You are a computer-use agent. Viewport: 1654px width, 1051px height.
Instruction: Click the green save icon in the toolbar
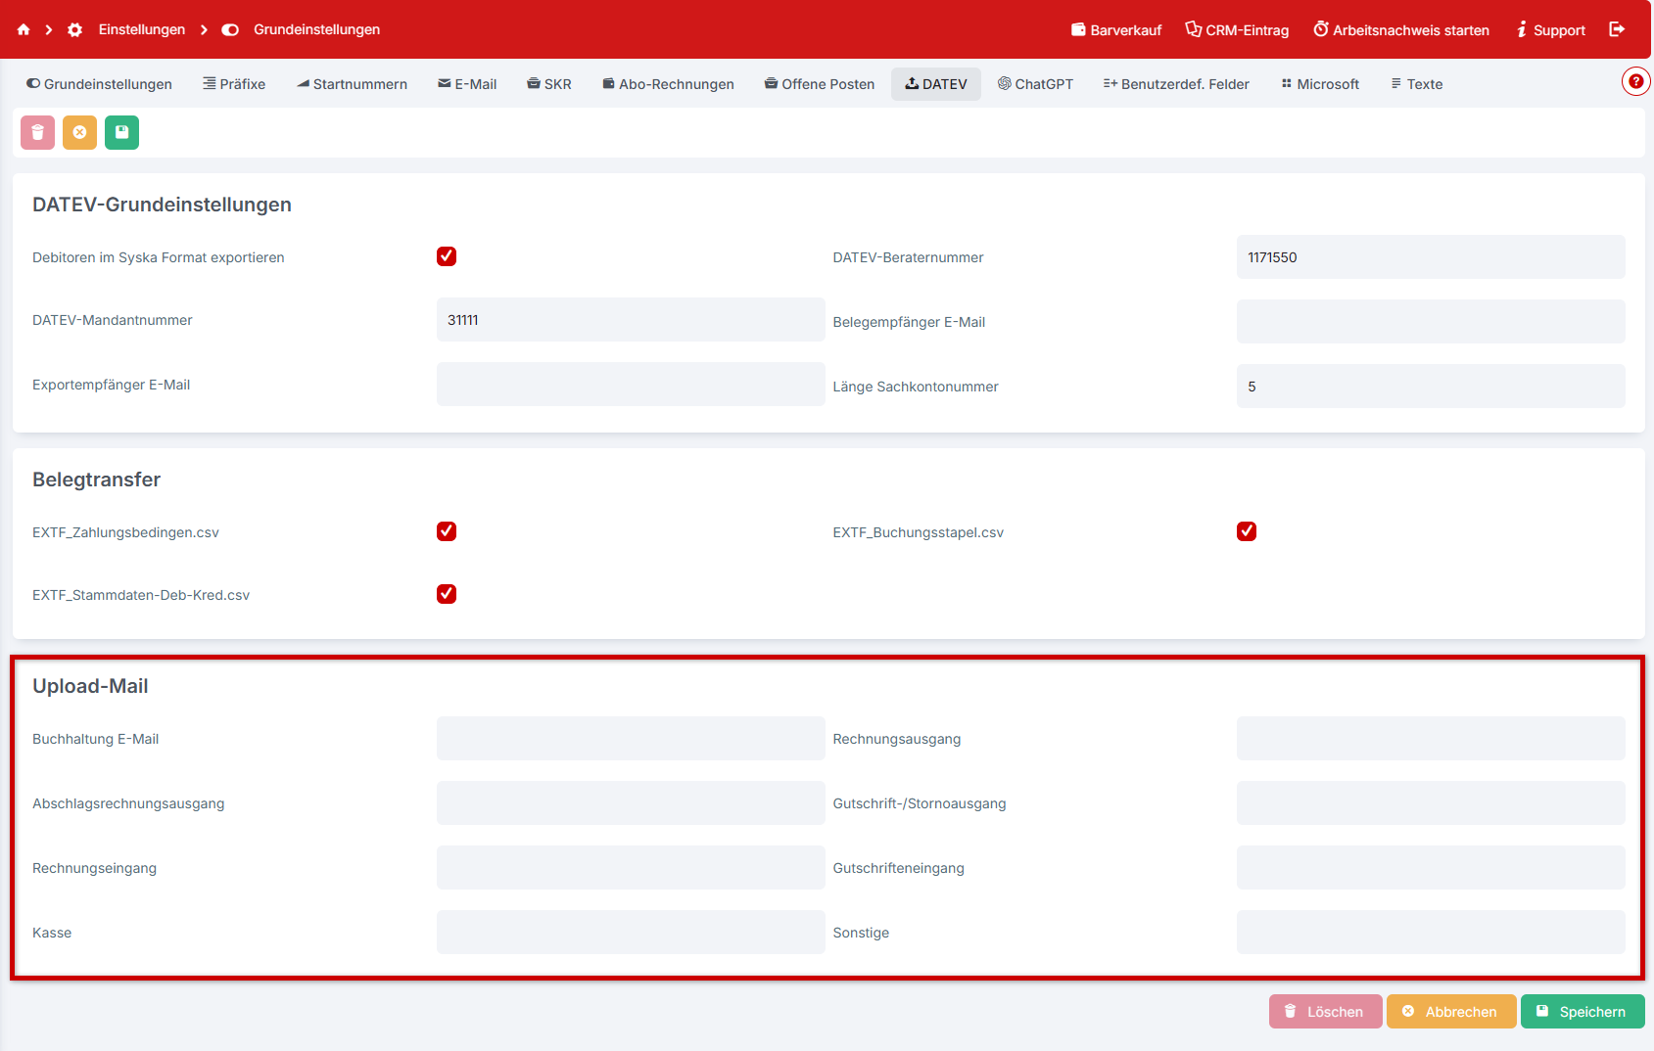point(121,132)
